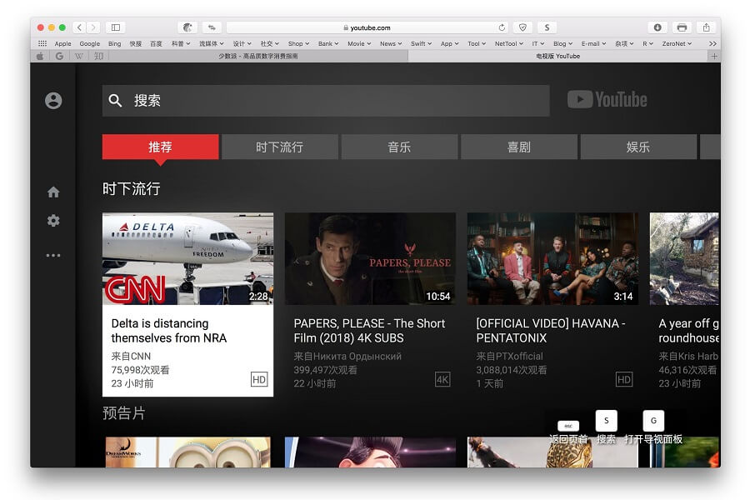Open the pinned Wikipedia tab
Viewport: 750px width, 500px height.
[x=79, y=56]
